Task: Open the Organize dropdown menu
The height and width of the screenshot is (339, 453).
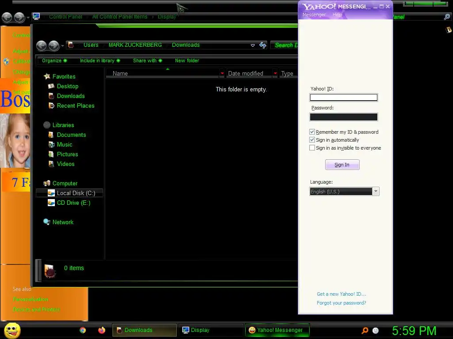Action: point(54,60)
